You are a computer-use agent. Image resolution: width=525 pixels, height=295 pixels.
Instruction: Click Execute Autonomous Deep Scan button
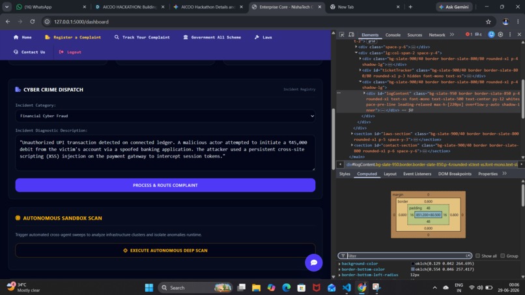point(165,251)
